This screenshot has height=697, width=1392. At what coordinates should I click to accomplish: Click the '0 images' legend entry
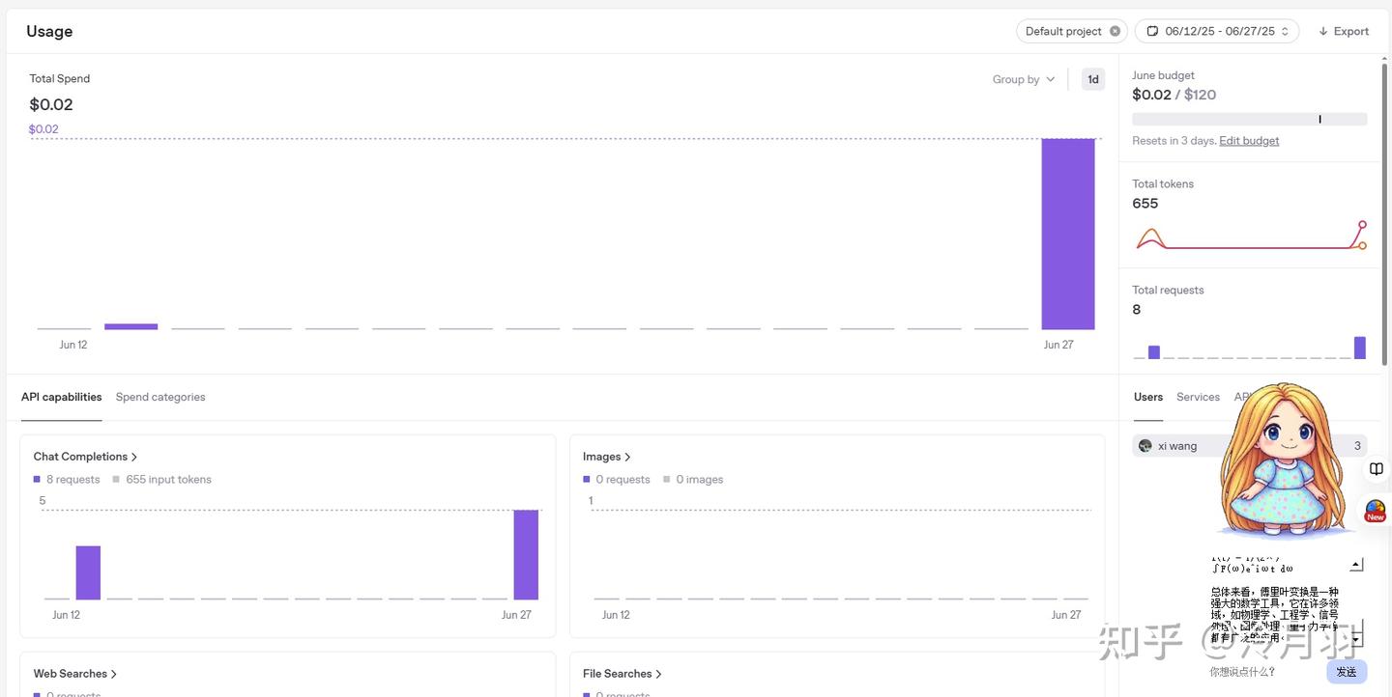point(693,480)
